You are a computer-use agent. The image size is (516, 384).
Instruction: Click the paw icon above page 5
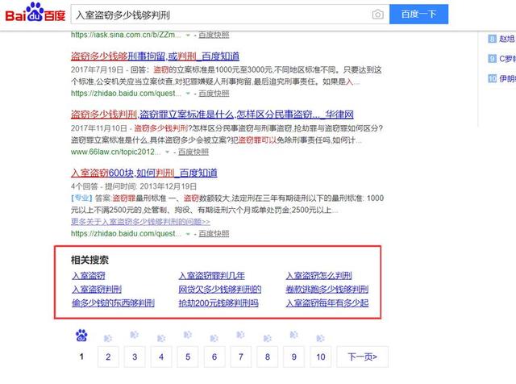pos(188,335)
